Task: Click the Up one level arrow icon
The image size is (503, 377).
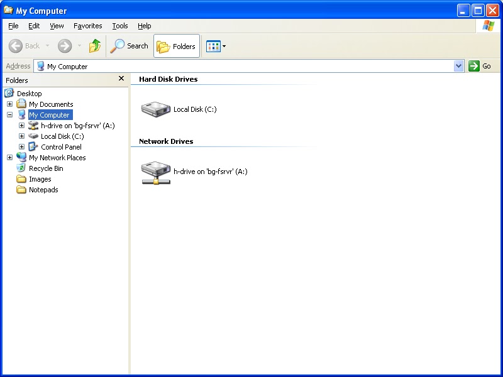Action: click(95, 46)
